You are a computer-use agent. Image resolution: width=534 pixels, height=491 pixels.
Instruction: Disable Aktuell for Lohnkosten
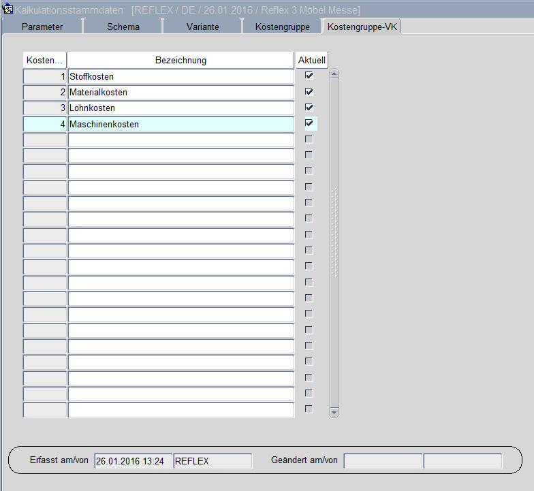309,108
